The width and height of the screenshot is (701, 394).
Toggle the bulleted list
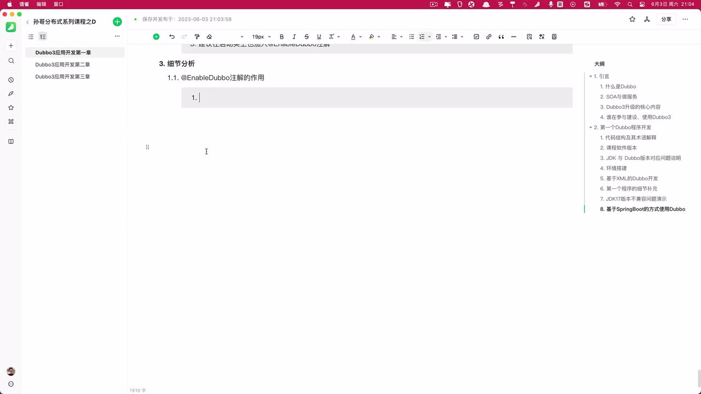pyautogui.click(x=412, y=37)
